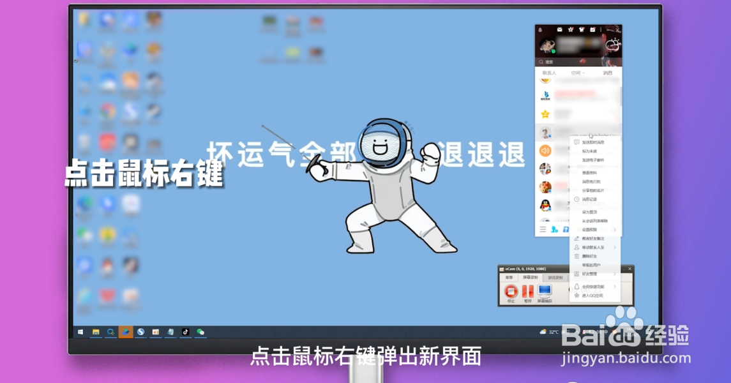Open the three-dot more menu in QQ header

click(601, 30)
